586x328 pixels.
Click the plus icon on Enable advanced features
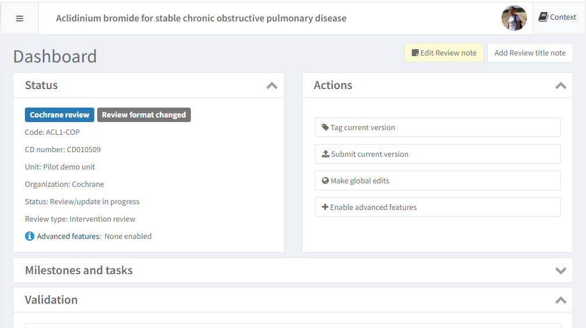point(325,207)
